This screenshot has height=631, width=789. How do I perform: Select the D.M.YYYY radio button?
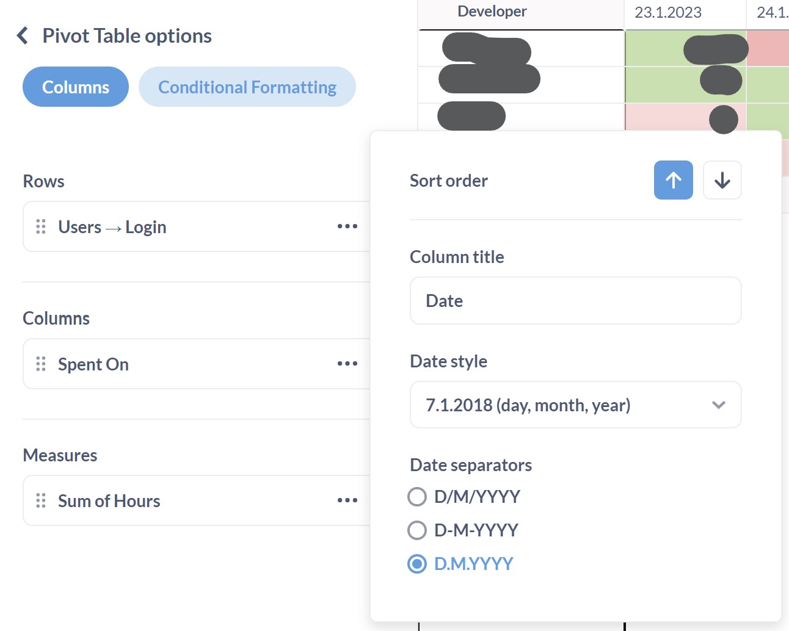(x=417, y=564)
